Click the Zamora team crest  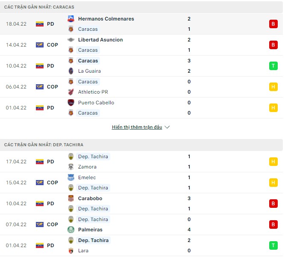(71, 167)
